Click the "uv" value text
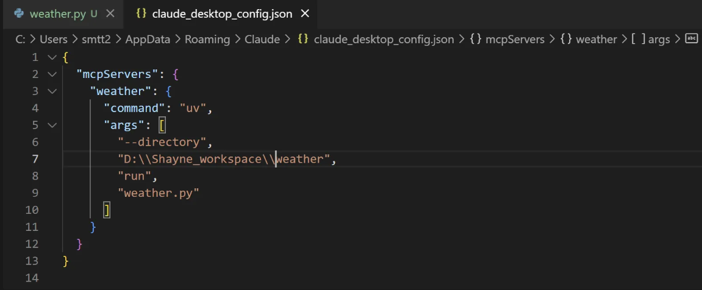Viewport: 702px width, 290px height. [x=193, y=108]
